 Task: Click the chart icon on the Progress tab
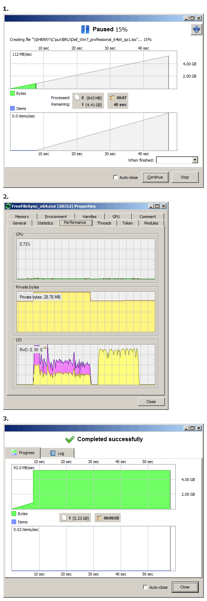pyautogui.click(x=14, y=453)
